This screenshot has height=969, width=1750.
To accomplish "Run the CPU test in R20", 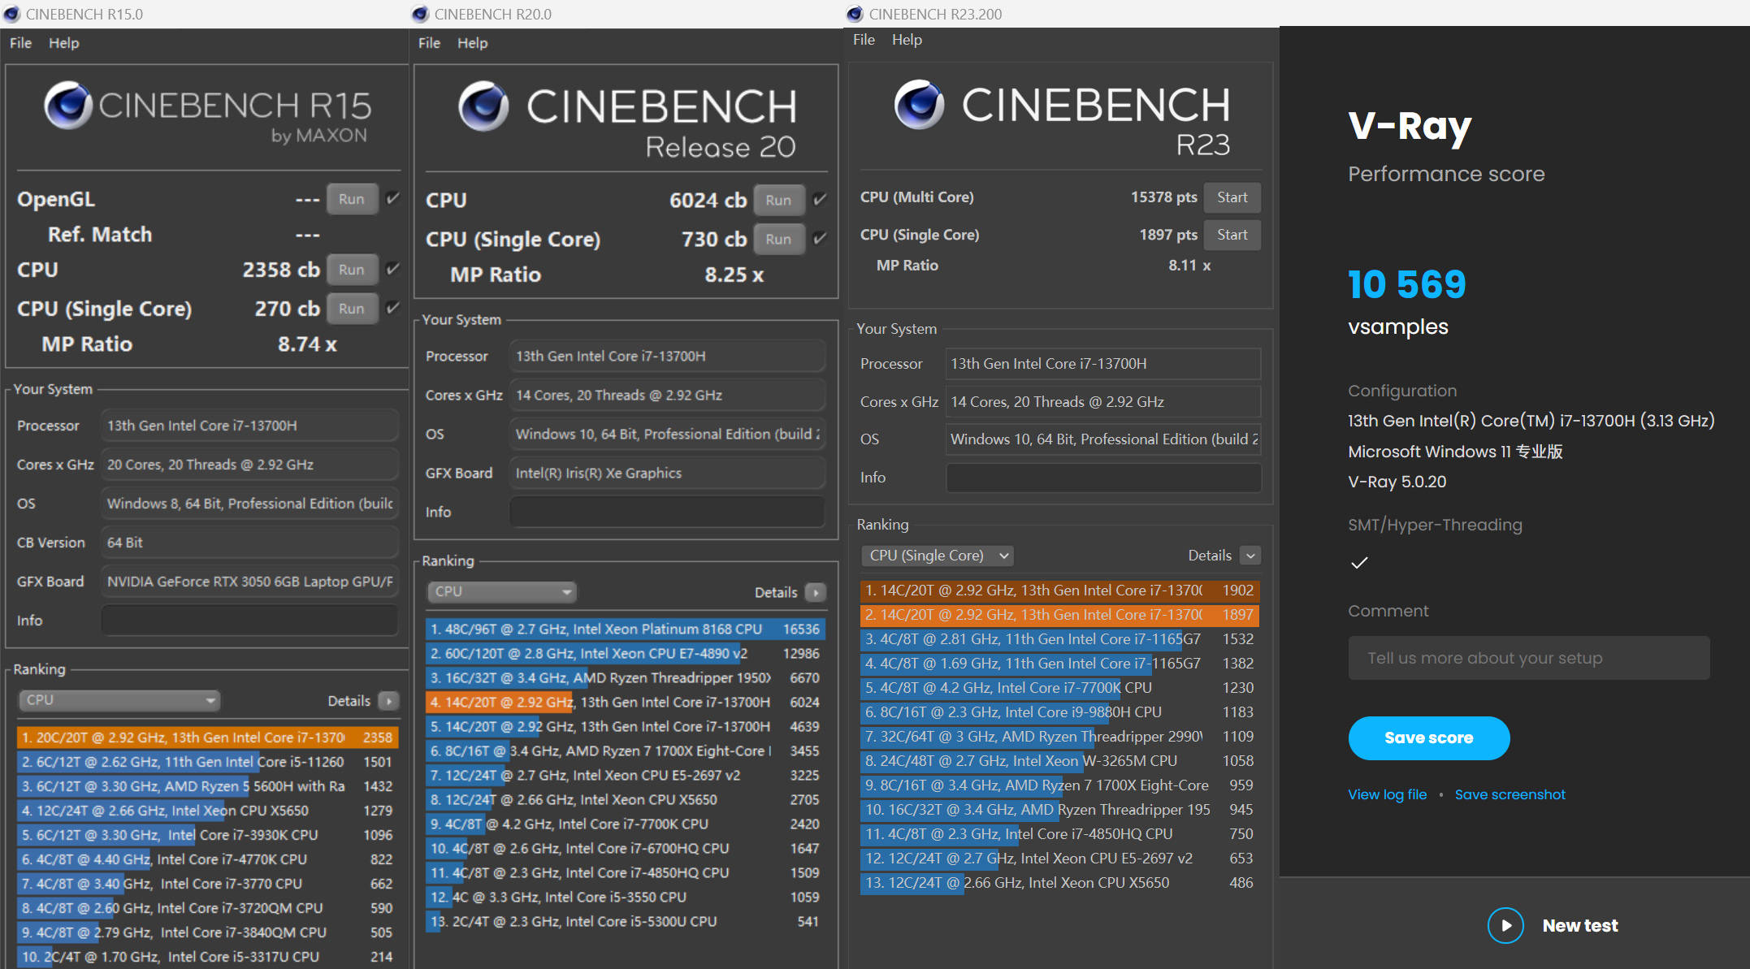I will click(778, 200).
